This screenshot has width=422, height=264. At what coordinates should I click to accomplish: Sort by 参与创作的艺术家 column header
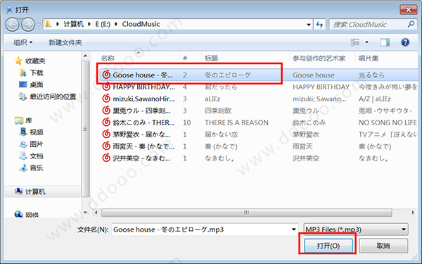click(319, 58)
